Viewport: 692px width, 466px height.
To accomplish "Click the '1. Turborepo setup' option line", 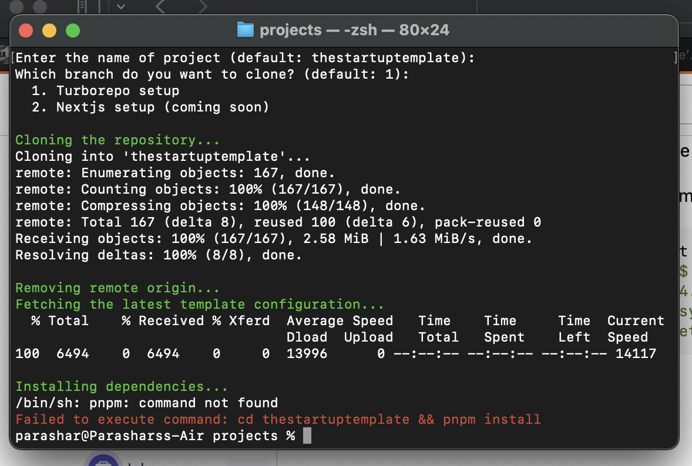I will 106,91.
